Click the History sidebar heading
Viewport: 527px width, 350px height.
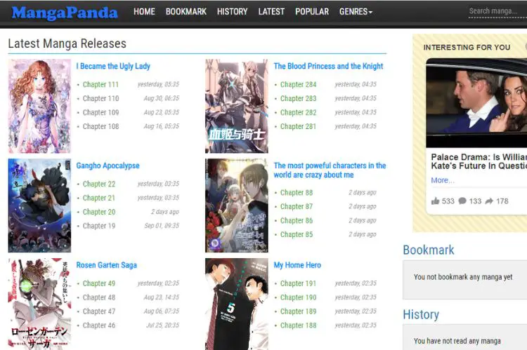coord(421,315)
